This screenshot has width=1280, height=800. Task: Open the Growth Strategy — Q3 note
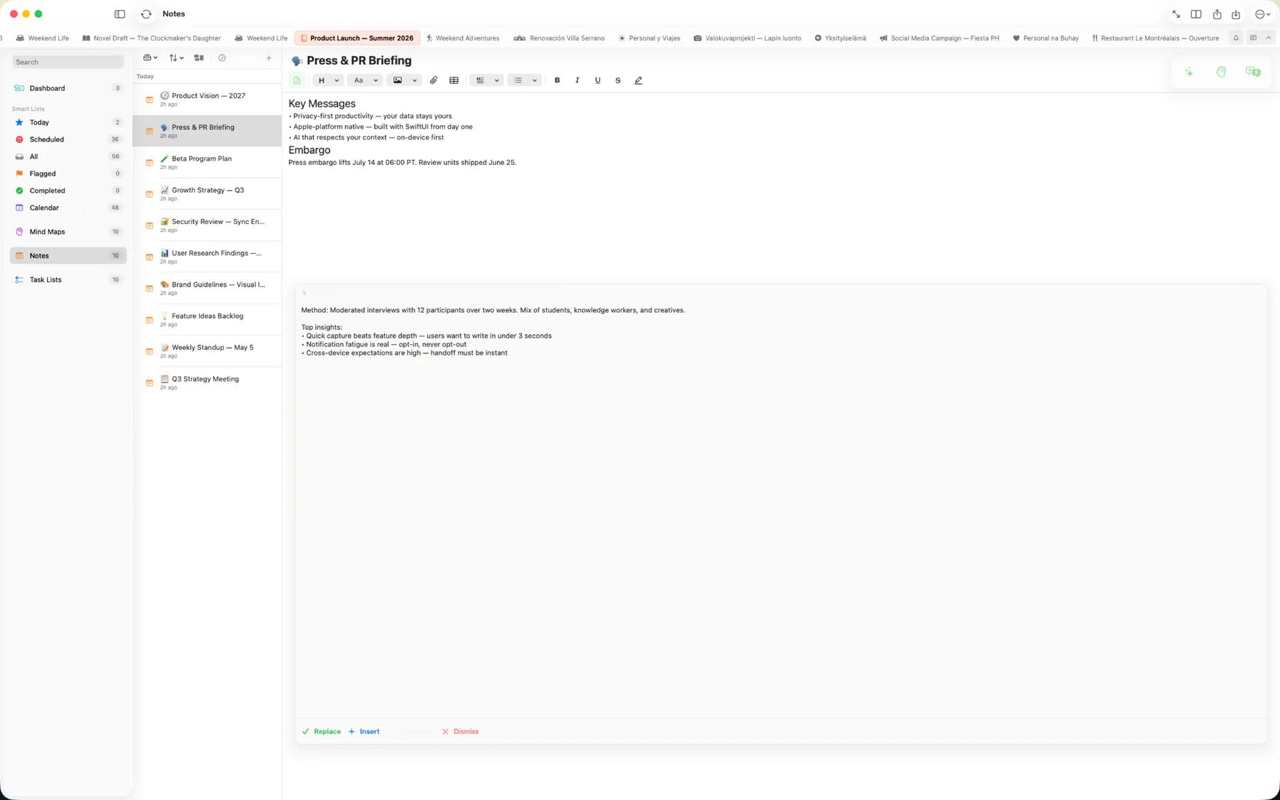coord(207,194)
